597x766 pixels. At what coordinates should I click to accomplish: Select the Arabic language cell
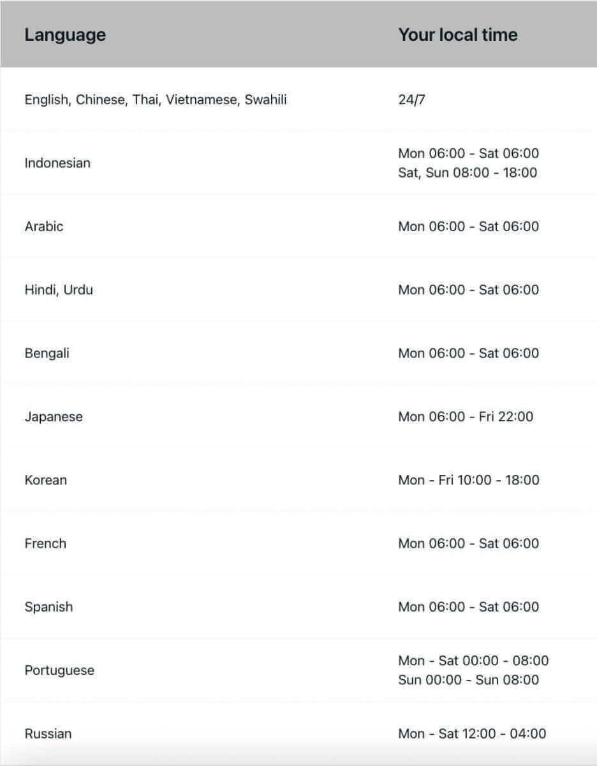tap(44, 226)
